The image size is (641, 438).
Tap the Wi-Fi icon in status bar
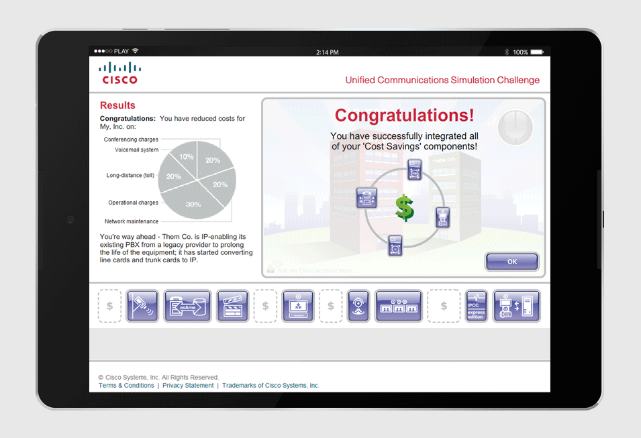(x=136, y=51)
